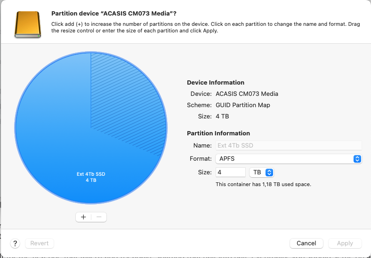Click the container used space message

263,184
